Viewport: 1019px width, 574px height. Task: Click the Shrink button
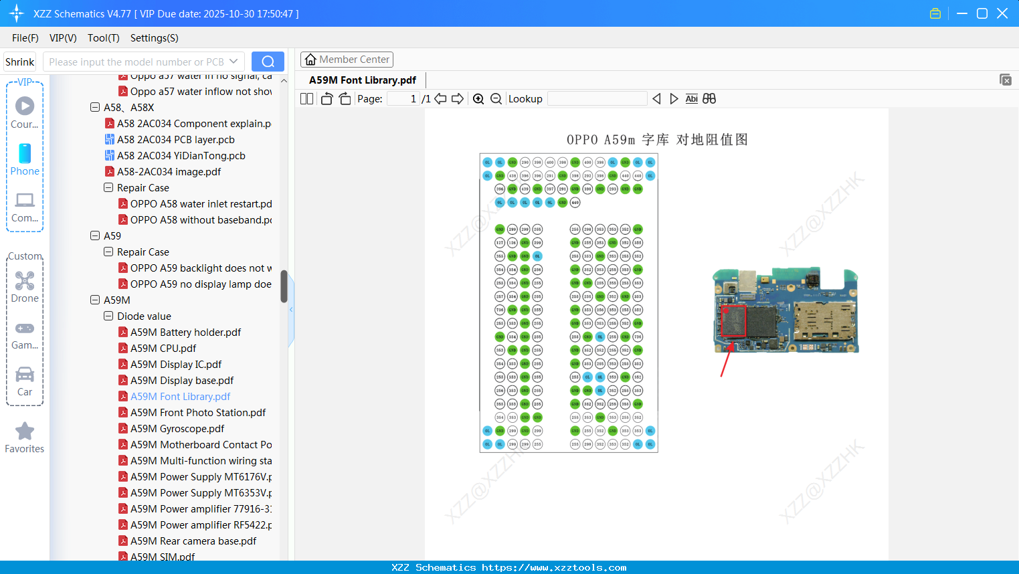(x=20, y=62)
